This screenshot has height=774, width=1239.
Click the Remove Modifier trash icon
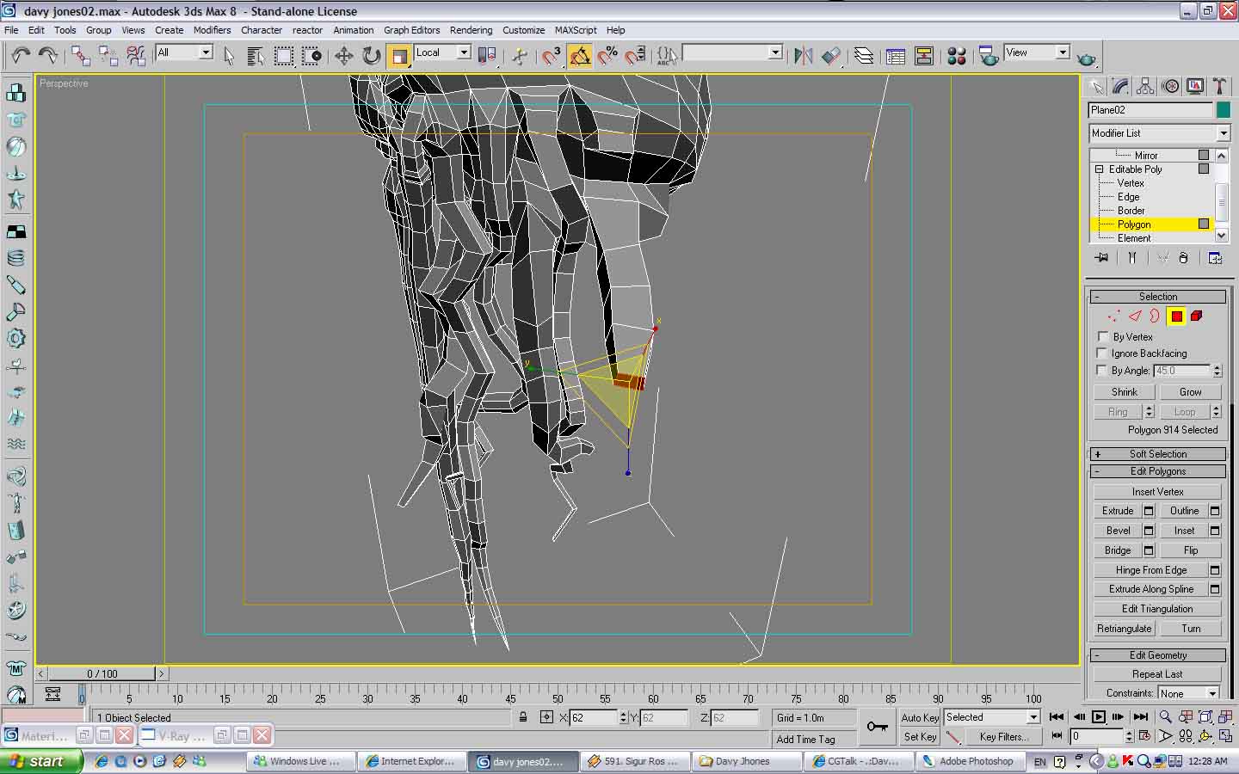click(1184, 257)
